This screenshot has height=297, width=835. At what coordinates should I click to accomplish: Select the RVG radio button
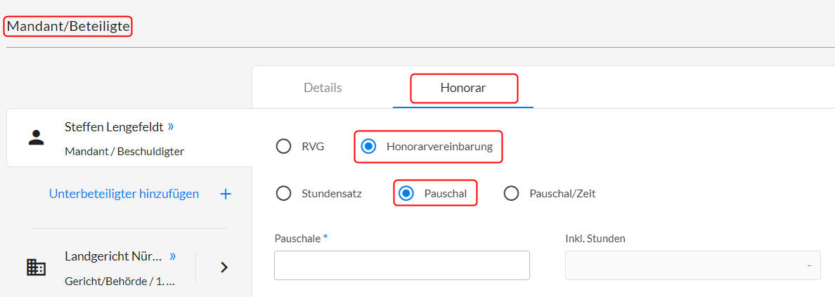[x=283, y=146]
